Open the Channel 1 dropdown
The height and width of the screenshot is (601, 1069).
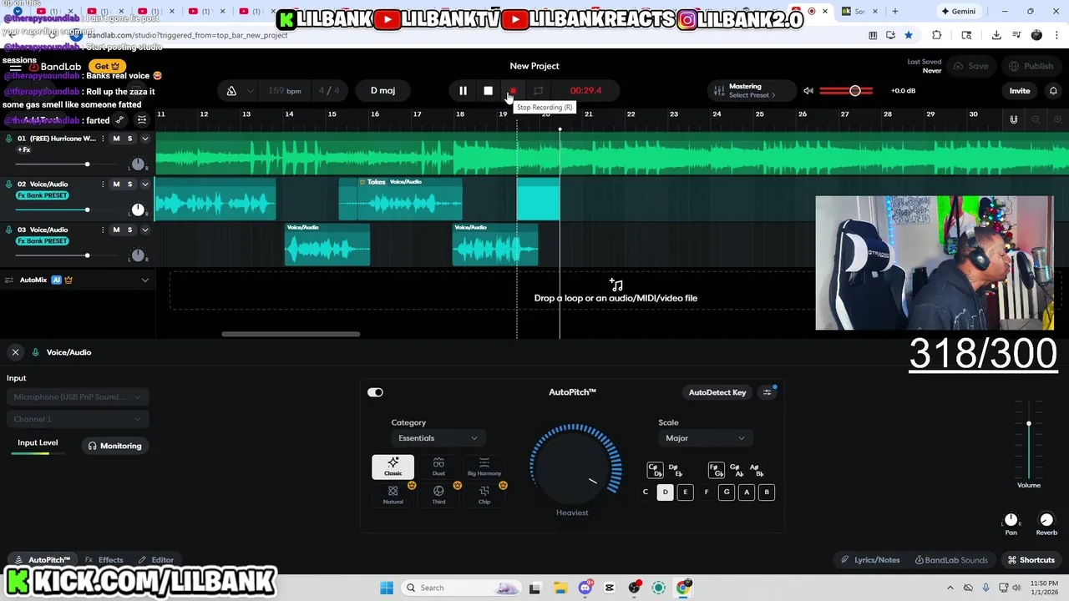pyautogui.click(x=78, y=419)
